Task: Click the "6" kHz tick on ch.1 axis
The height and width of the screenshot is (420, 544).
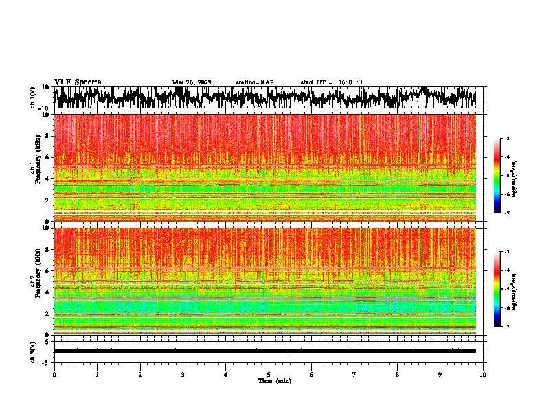Action: point(47,157)
